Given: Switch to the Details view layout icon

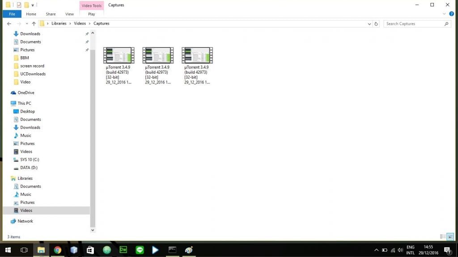Looking at the screenshot, I should click(x=442, y=236).
